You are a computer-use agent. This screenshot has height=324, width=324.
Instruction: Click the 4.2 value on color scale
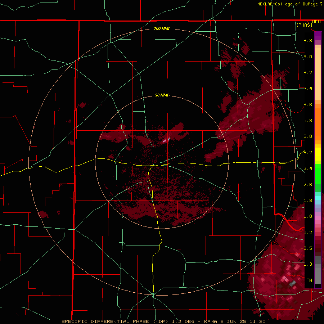click(308, 153)
